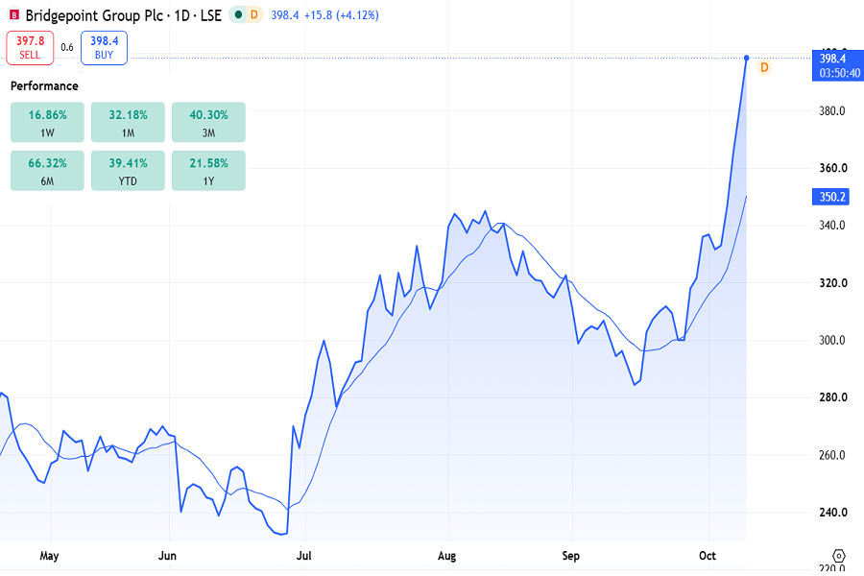Click the Jul label on time axis
864x576 pixels.
[x=303, y=556]
